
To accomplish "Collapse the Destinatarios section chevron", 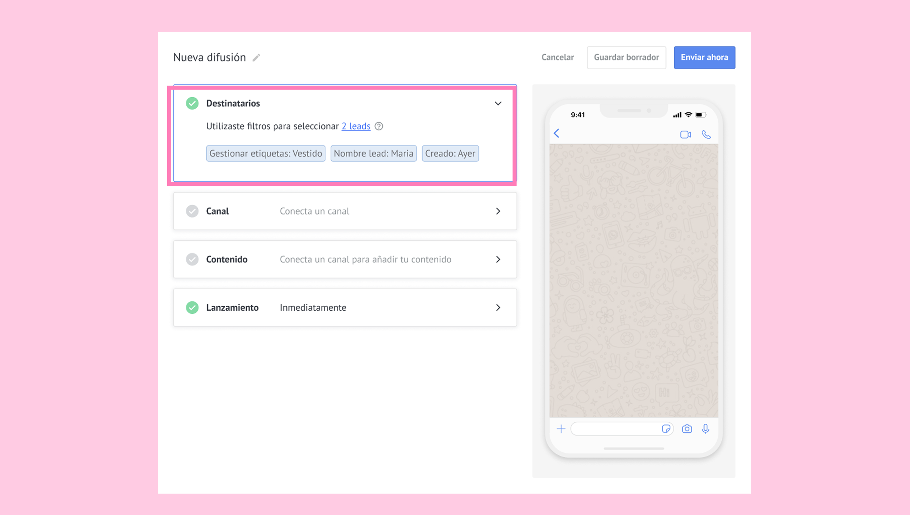I will point(498,103).
